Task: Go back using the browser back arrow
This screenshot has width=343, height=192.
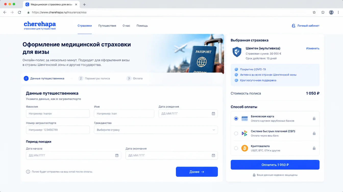Action: [5, 12]
